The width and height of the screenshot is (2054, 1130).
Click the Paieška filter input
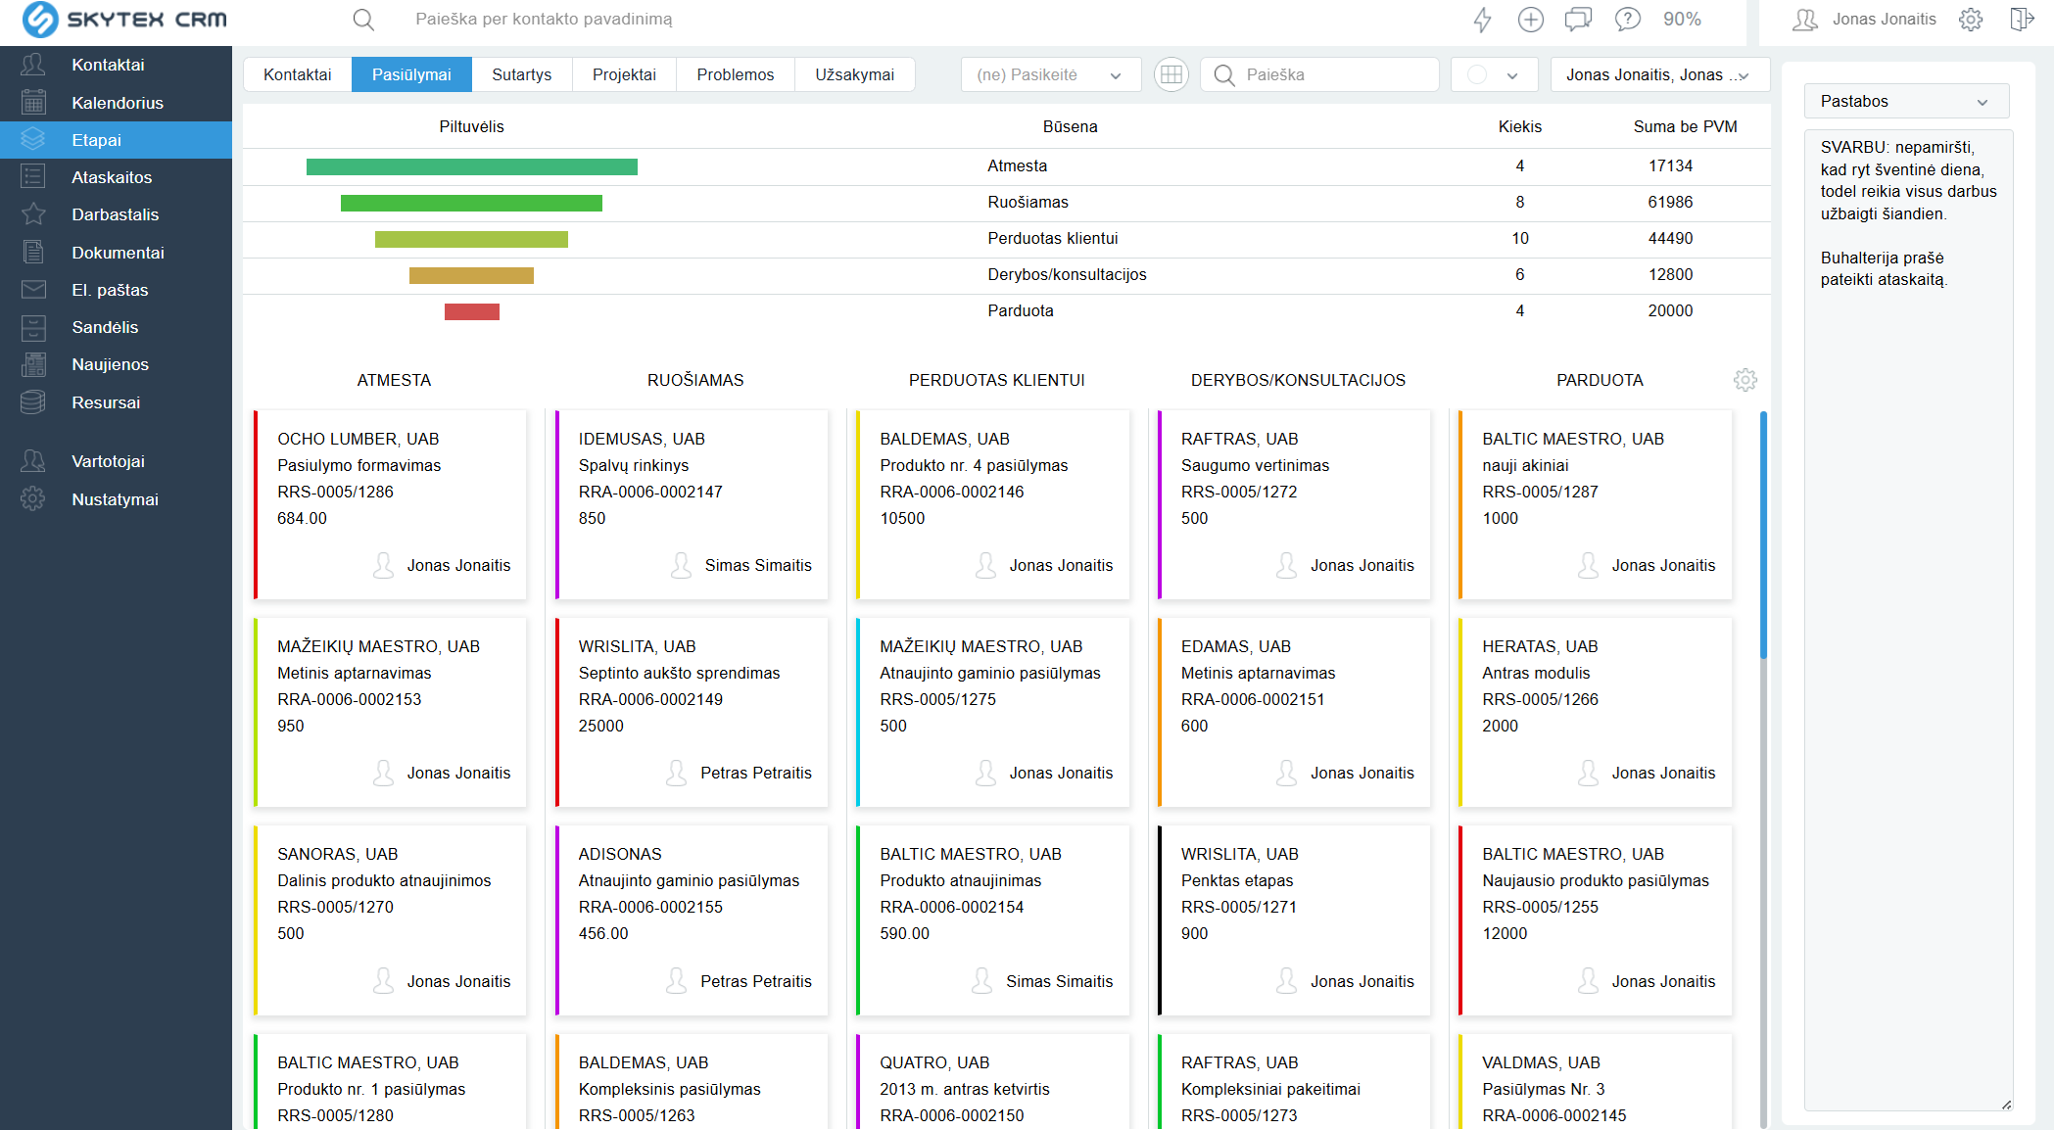click(1319, 74)
